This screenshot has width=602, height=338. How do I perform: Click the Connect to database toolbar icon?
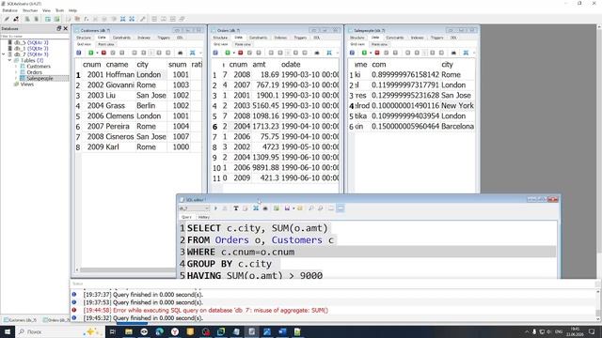[x=7, y=19]
